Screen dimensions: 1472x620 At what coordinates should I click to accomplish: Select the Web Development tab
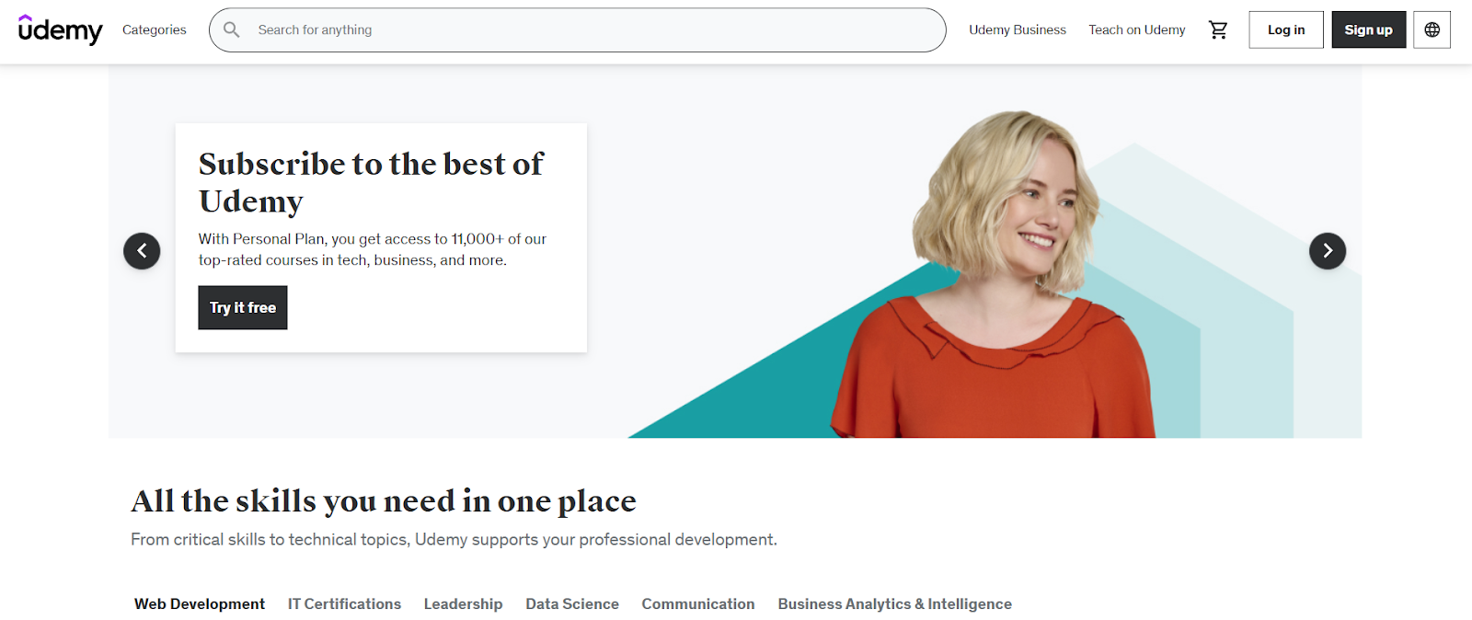pyautogui.click(x=200, y=604)
